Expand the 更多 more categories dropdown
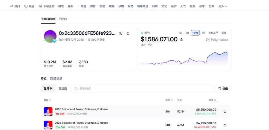 click(223, 6)
